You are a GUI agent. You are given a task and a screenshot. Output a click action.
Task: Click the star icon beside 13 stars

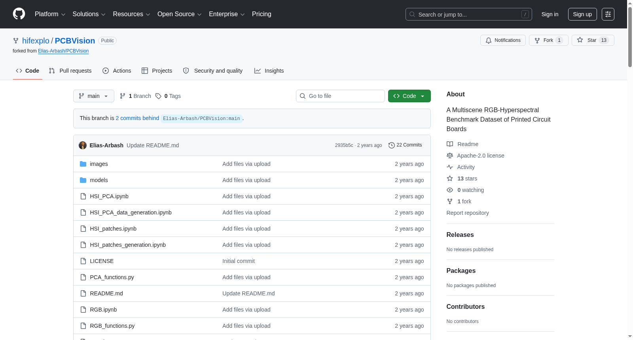tap(450, 178)
